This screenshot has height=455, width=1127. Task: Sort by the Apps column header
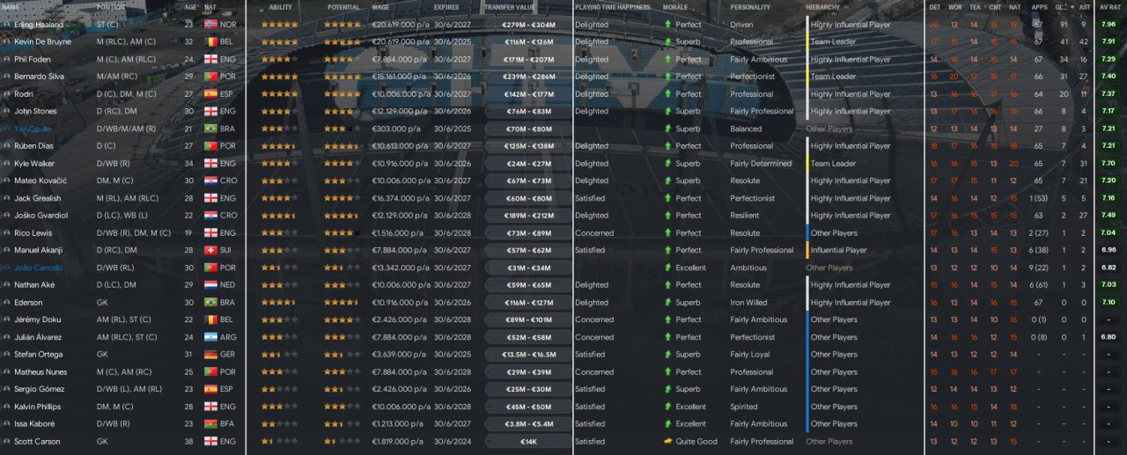(x=1040, y=7)
